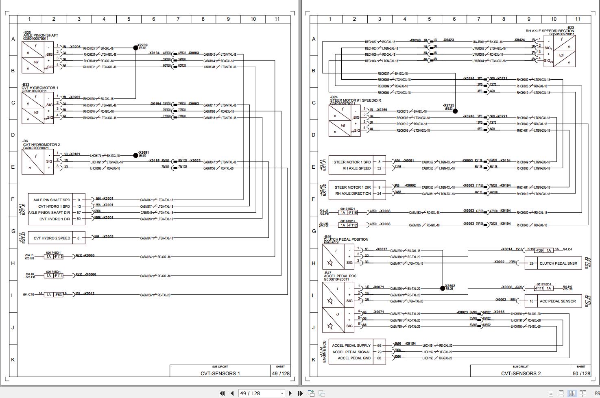Click the CVT HYDROMOTOR 1 label
Screen dimensions: 600x398
point(40,88)
